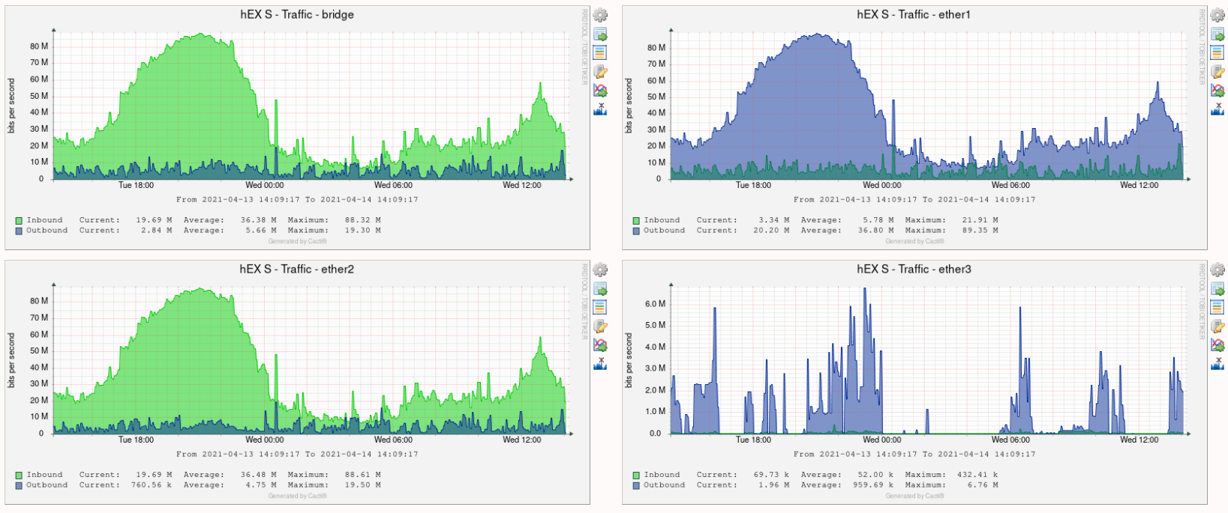
Task: Open time graph view for bridge graph
Action: [600, 52]
